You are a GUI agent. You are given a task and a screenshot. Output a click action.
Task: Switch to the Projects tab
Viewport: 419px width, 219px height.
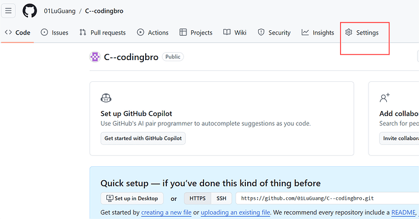coord(196,33)
